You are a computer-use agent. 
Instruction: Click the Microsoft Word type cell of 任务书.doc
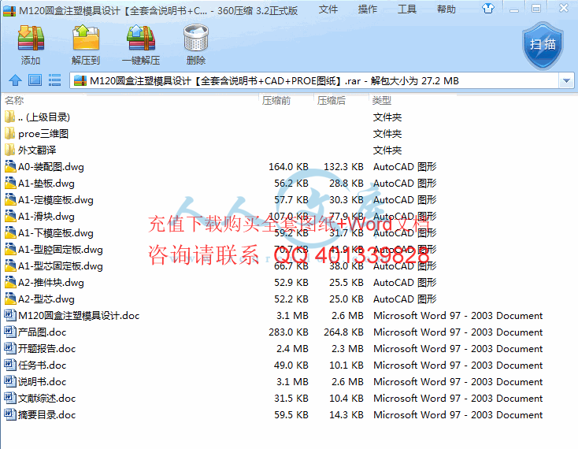pos(458,366)
